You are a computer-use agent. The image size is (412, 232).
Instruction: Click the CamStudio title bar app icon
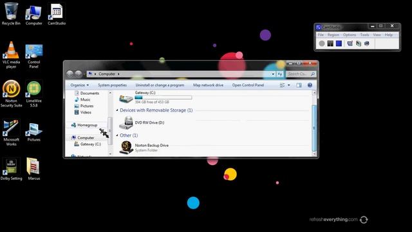(x=319, y=27)
